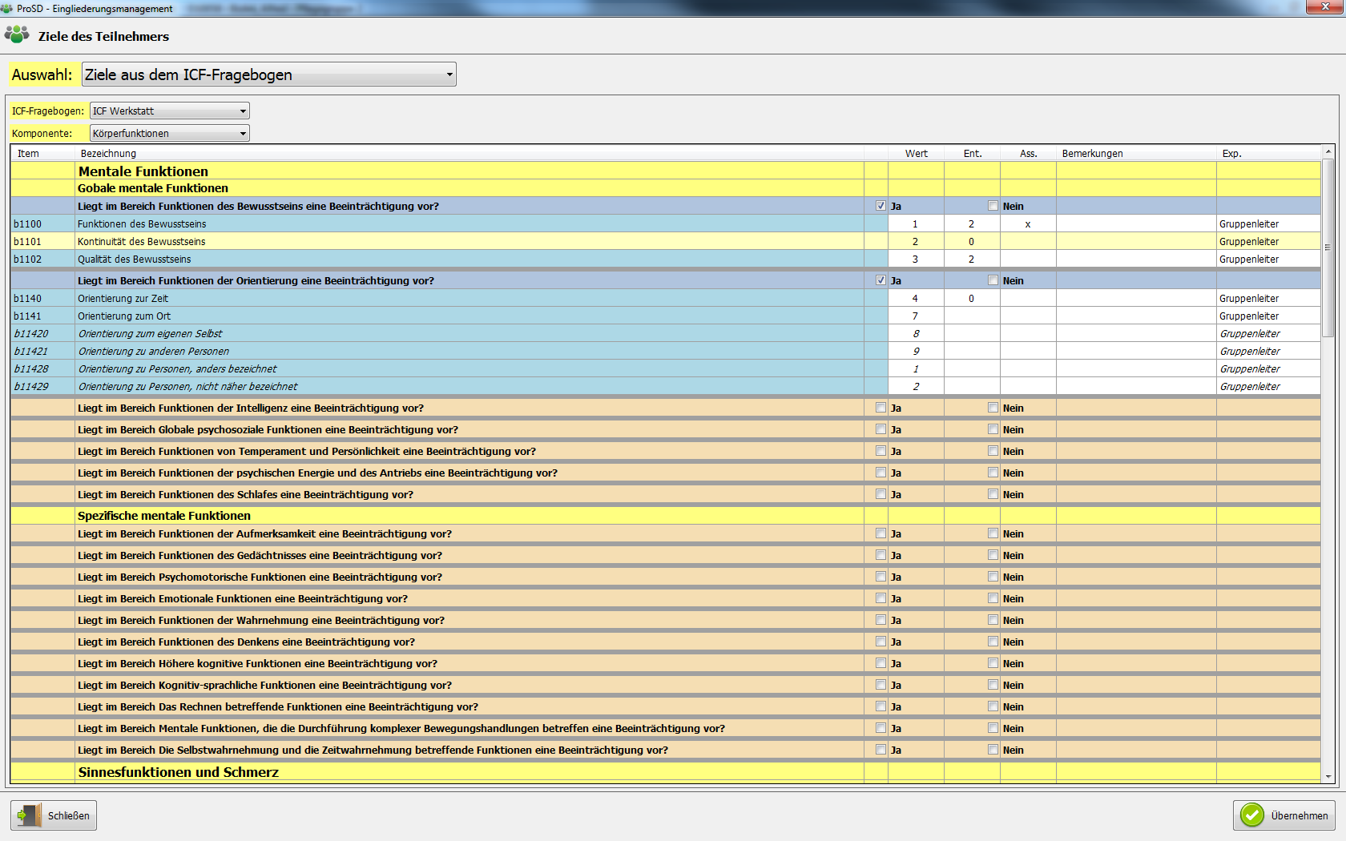1346x841 pixels.
Task: Tick Ja for Funktionen des Schlafes
Action: 881,494
